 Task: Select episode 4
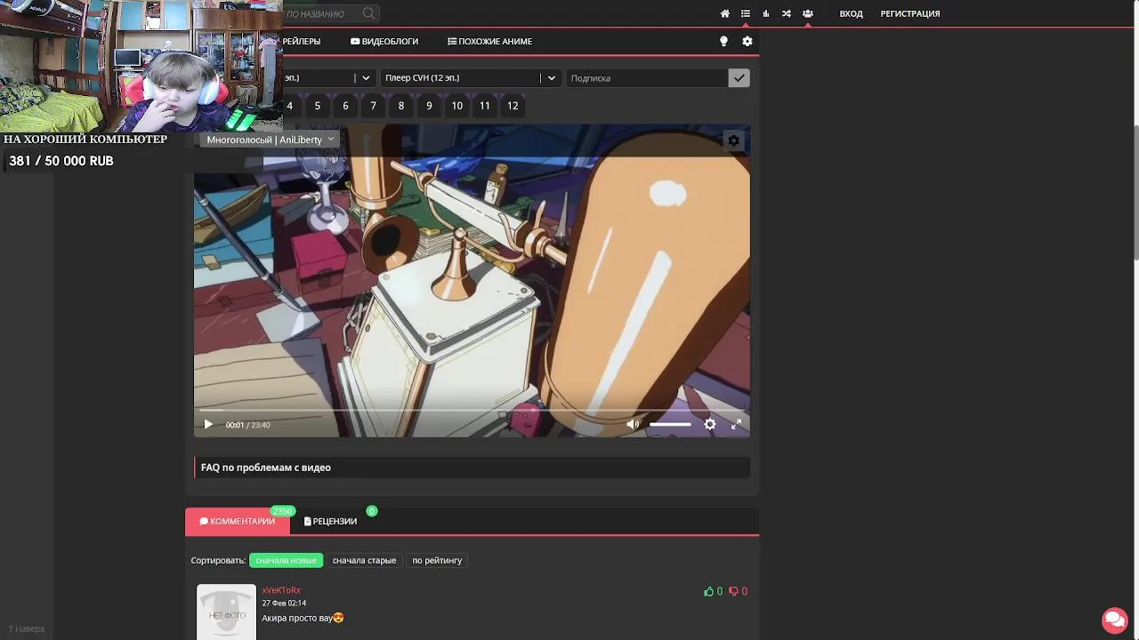coord(289,106)
